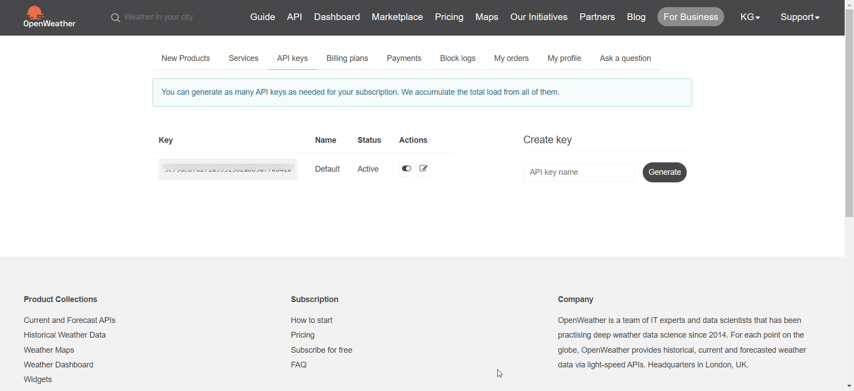Open Historical Weather Data link

(x=64, y=335)
